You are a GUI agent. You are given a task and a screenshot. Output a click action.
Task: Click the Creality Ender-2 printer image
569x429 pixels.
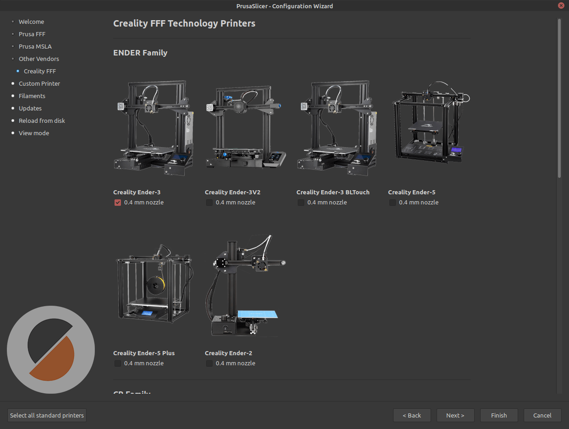point(246,286)
